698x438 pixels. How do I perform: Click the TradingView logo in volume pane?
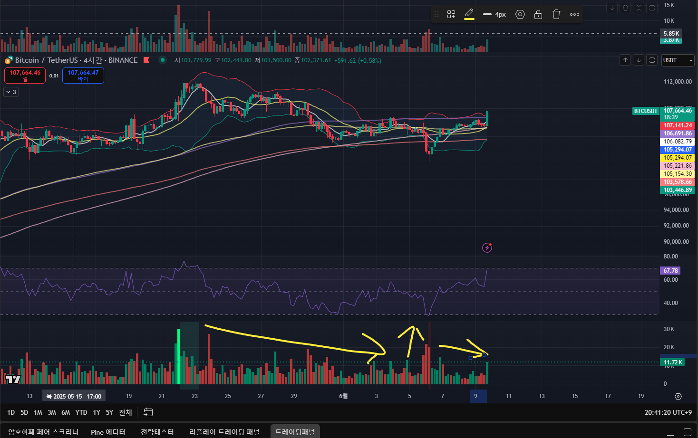point(13,379)
